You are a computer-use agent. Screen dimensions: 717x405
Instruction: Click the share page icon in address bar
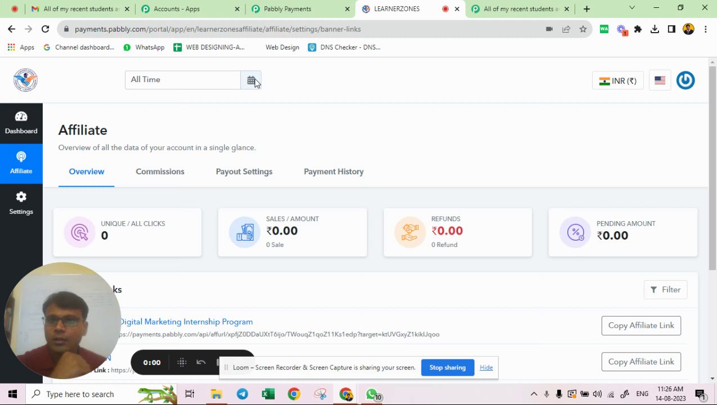tap(566, 29)
